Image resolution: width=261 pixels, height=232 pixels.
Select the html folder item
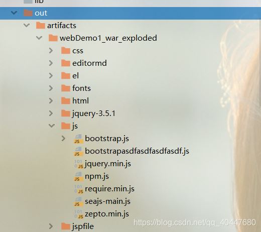click(x=75, y=101)
